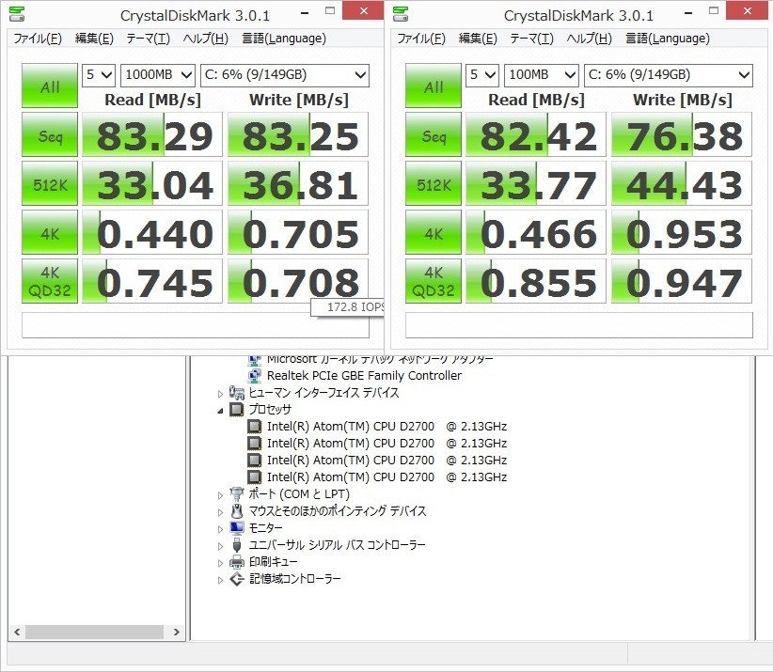Run Seq test in right CrystalDiskMark
The width and height of the screenshot is (773, 672).
point(434,134)
